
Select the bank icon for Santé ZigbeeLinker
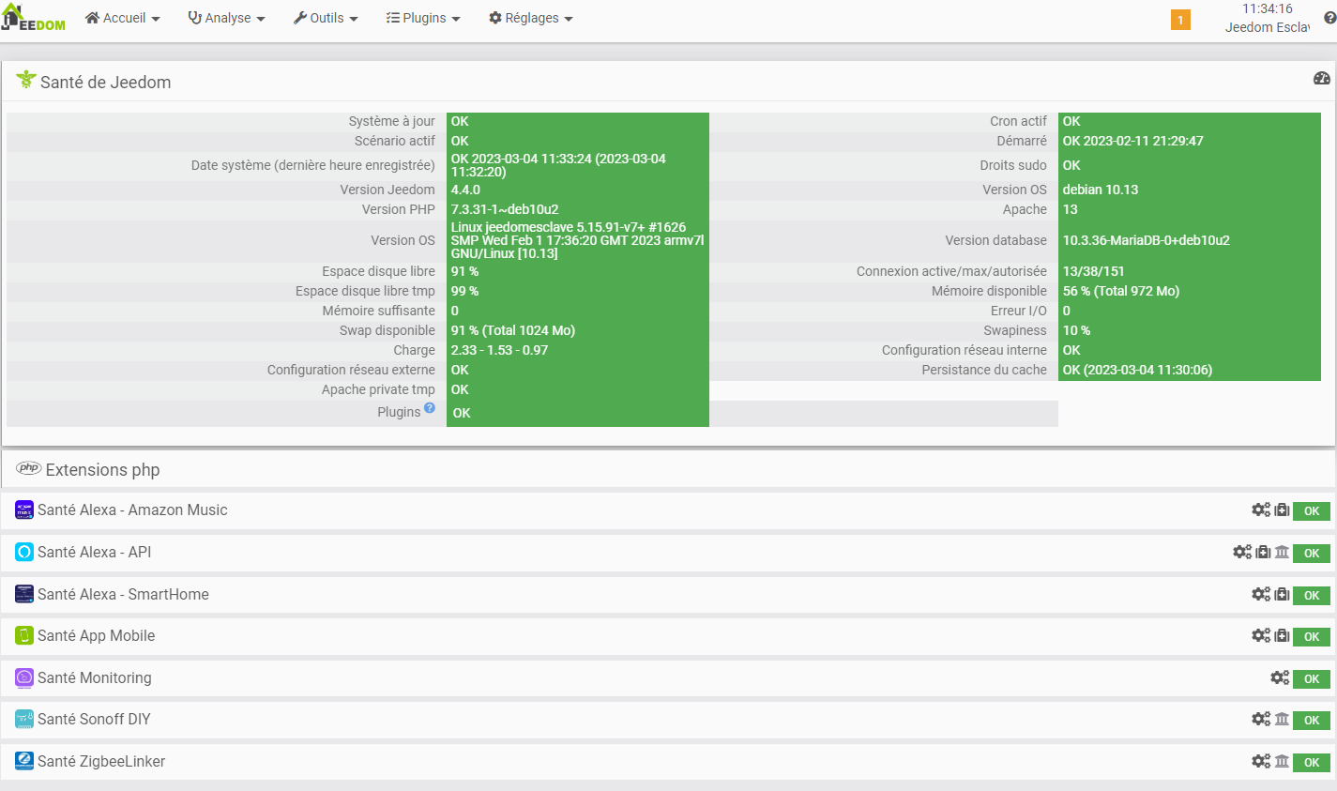[1283, 761]
